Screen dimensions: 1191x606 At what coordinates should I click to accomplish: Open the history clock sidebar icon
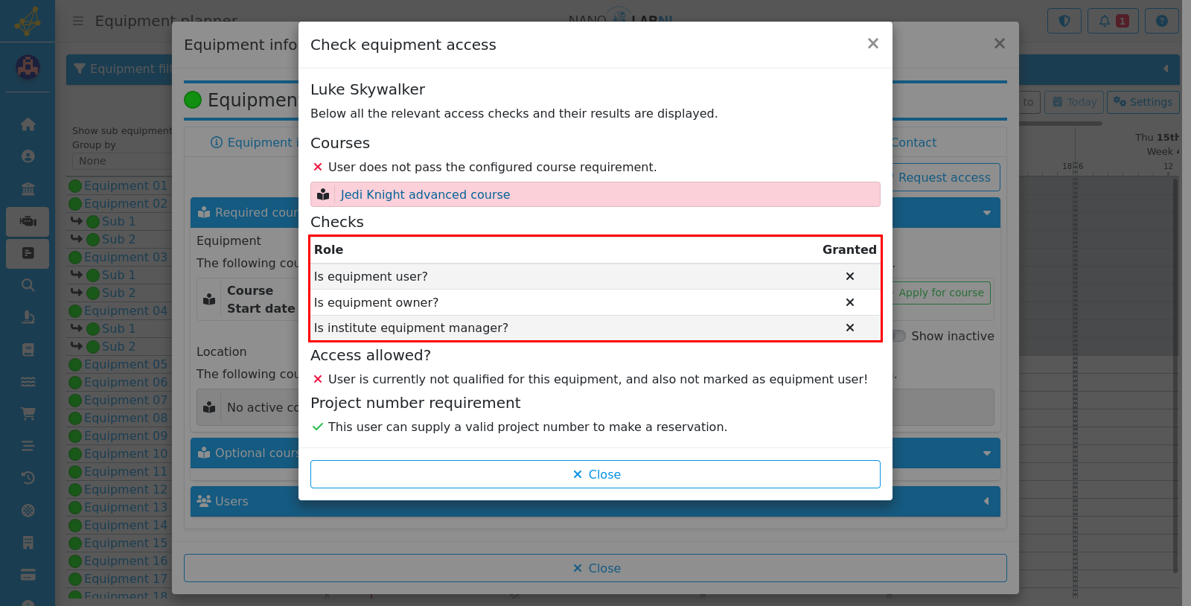point(28,478)
